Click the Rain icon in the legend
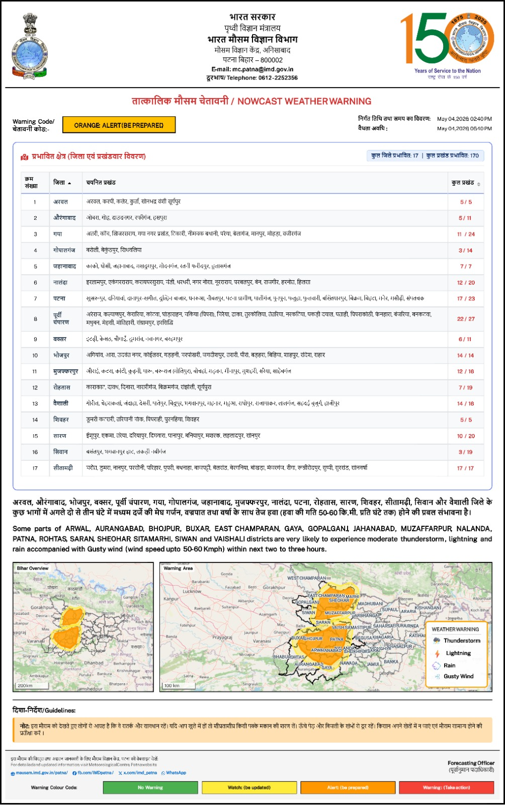Viewport: 505px width, 805px height. [437, 665]
